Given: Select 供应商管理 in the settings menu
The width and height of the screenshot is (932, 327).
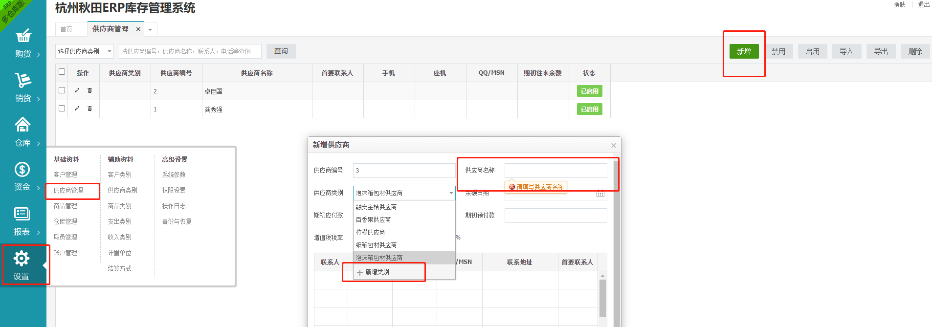Looking at the screenshot, I should point(68,190).
